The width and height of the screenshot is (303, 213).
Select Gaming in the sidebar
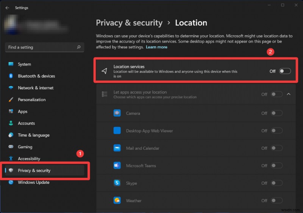(x=45, y=147)
